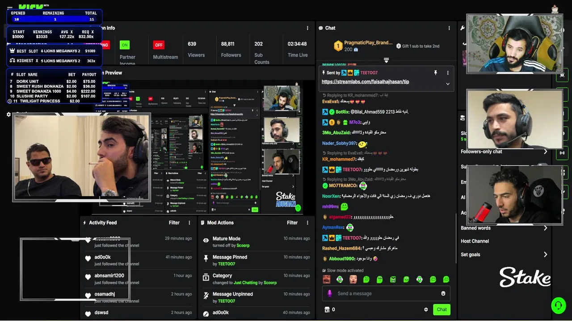Click the gear icon left of webcam overlay
The image size is (572, 321).
8,115
